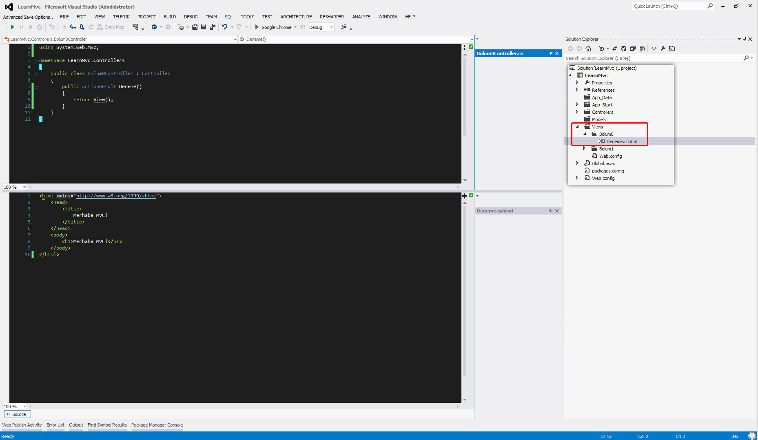Click the Undo icon in the toolbar
Screen dimensions: 758x440
[226, 27]
